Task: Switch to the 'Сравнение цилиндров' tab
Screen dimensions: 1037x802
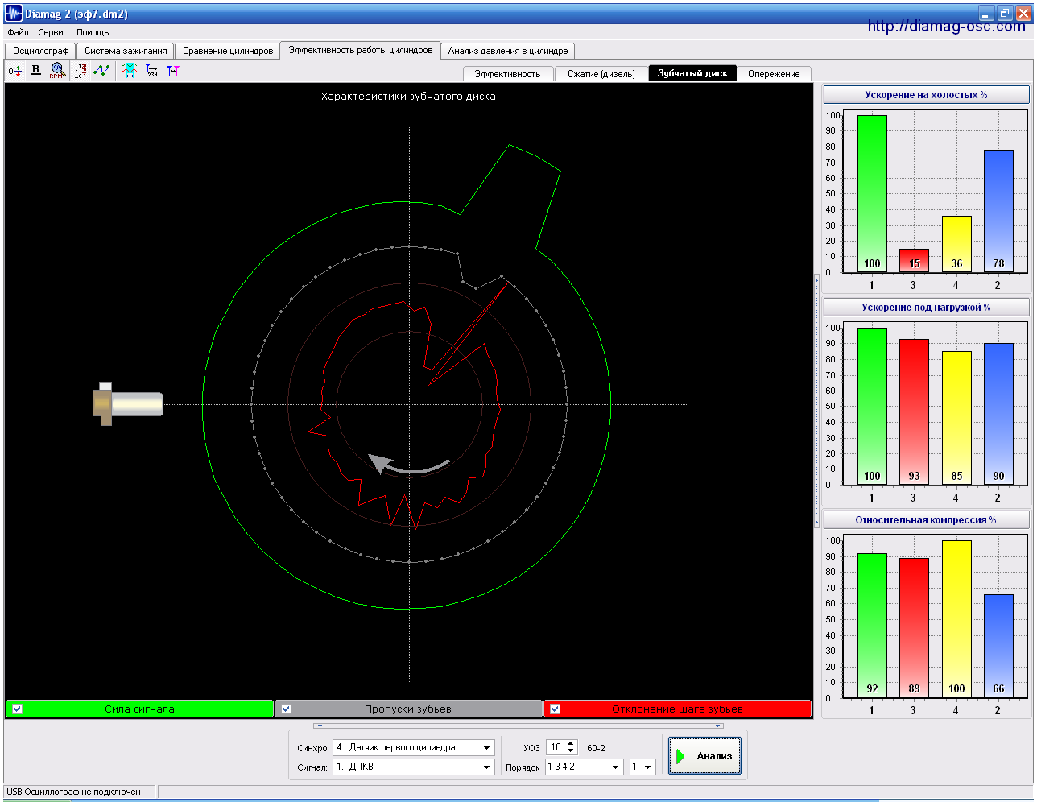Action: click(x=228, y=51)
